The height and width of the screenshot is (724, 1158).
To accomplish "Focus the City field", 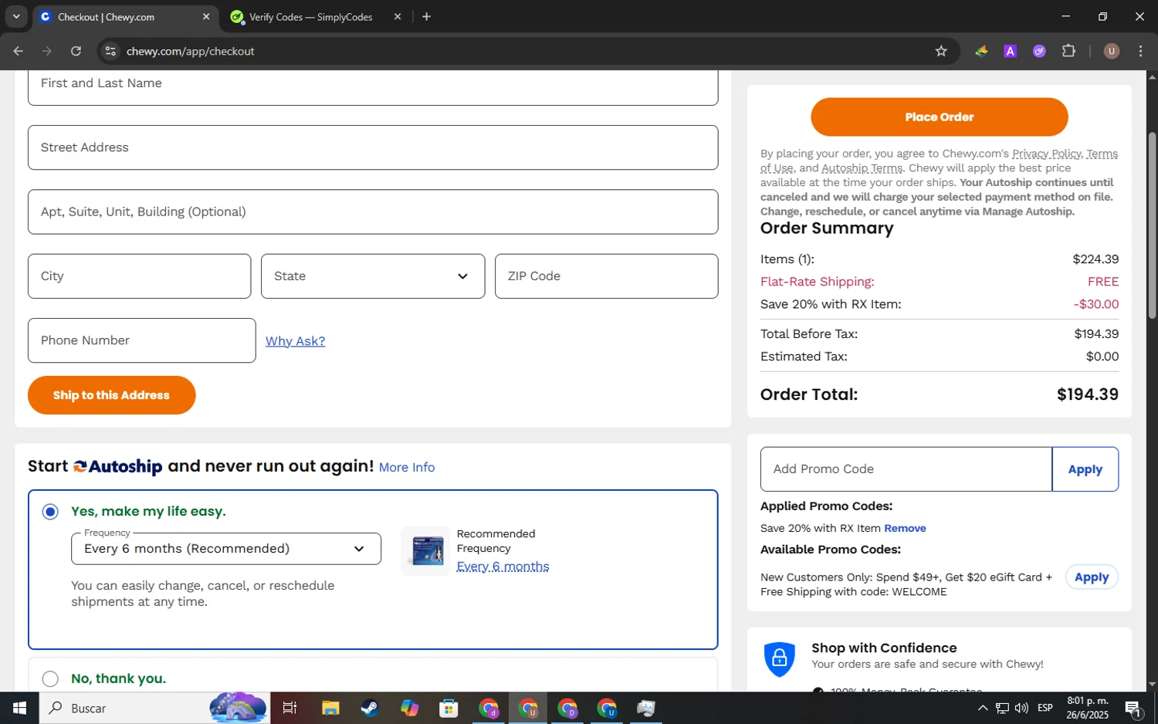I will pyautogui.click(x=140, y=276).
